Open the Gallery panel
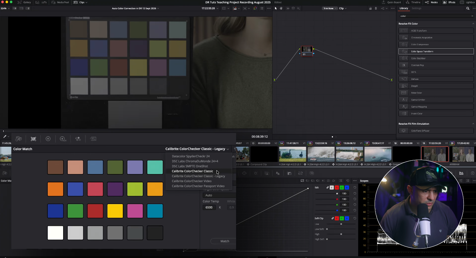This screenshot has width=476, height=258. click(x=24, y=2)
